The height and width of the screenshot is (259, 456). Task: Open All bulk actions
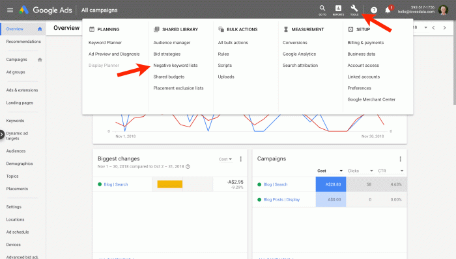tap(233, 43)
